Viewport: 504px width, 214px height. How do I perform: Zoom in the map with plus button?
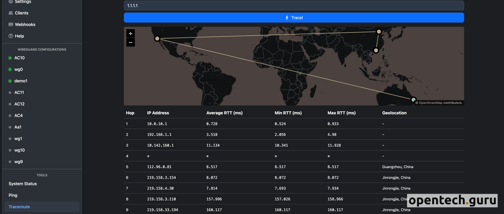click(x=130, y=34)
